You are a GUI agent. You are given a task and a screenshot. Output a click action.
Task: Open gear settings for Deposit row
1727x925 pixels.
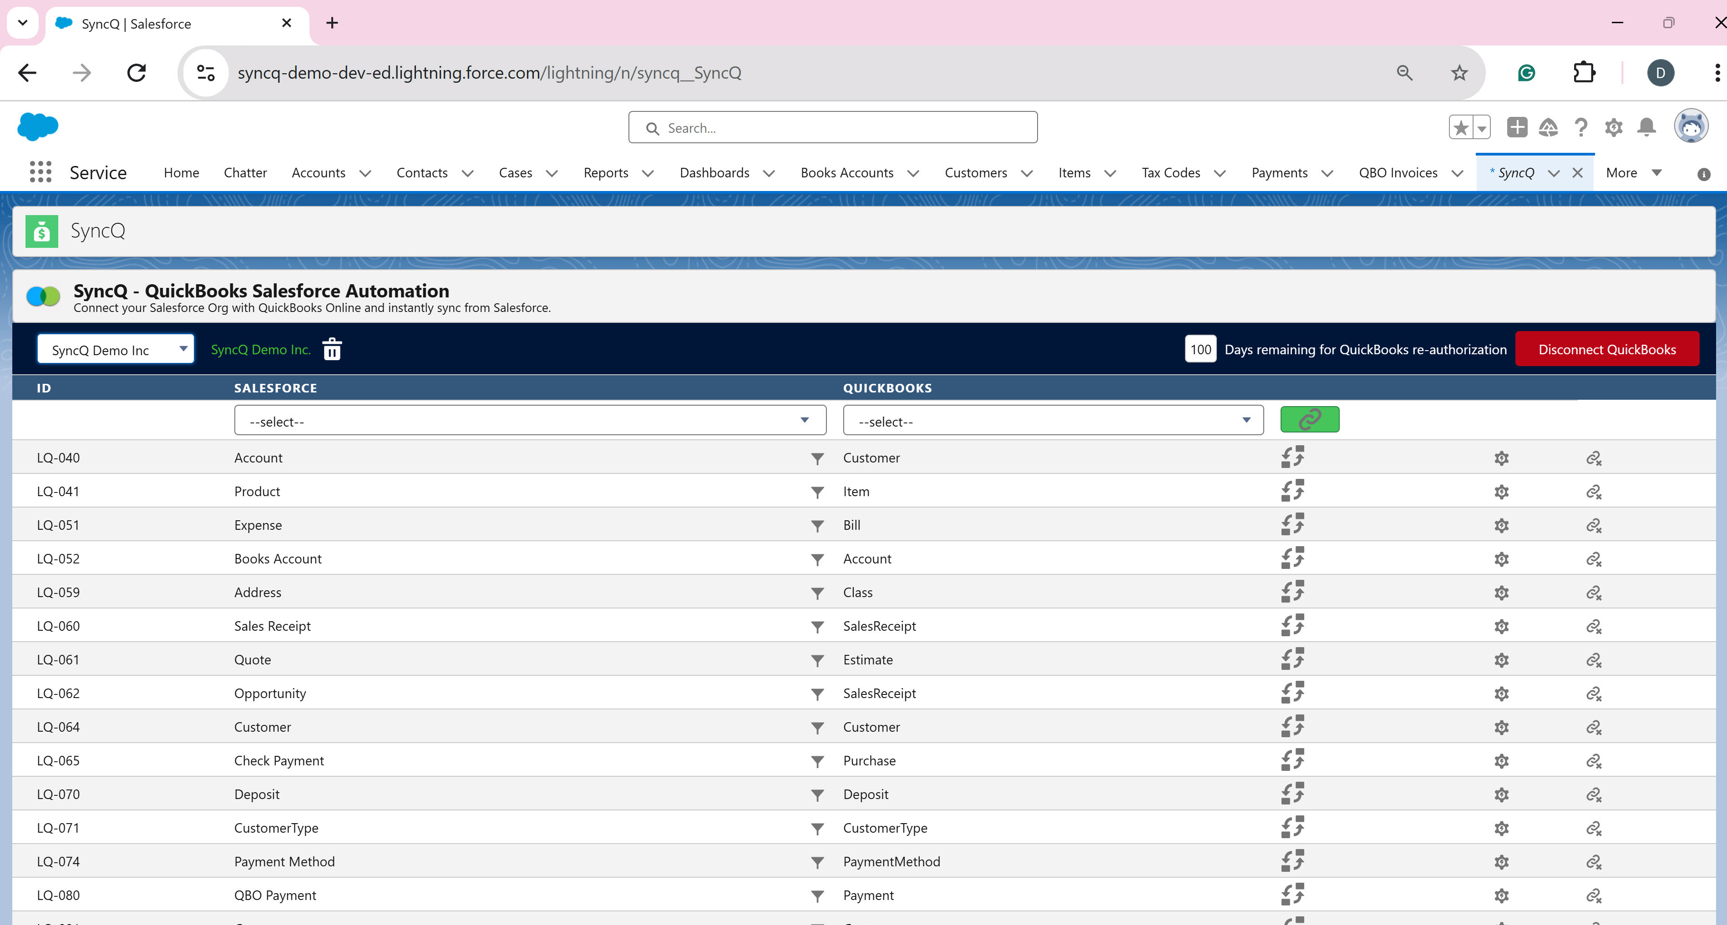coord(1501,794)
